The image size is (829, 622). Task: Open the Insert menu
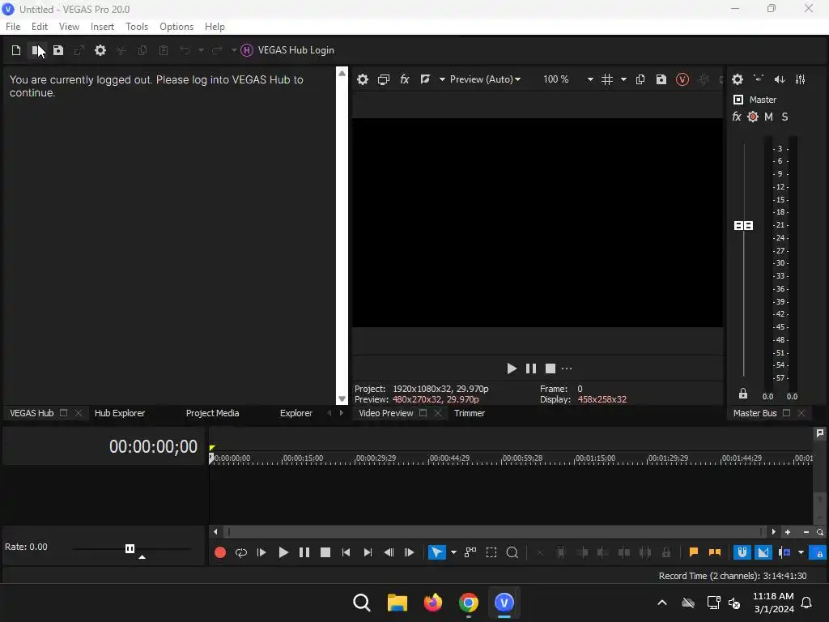coord(102,27)
